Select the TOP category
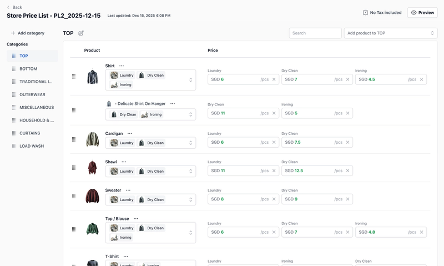 point(32,56)
